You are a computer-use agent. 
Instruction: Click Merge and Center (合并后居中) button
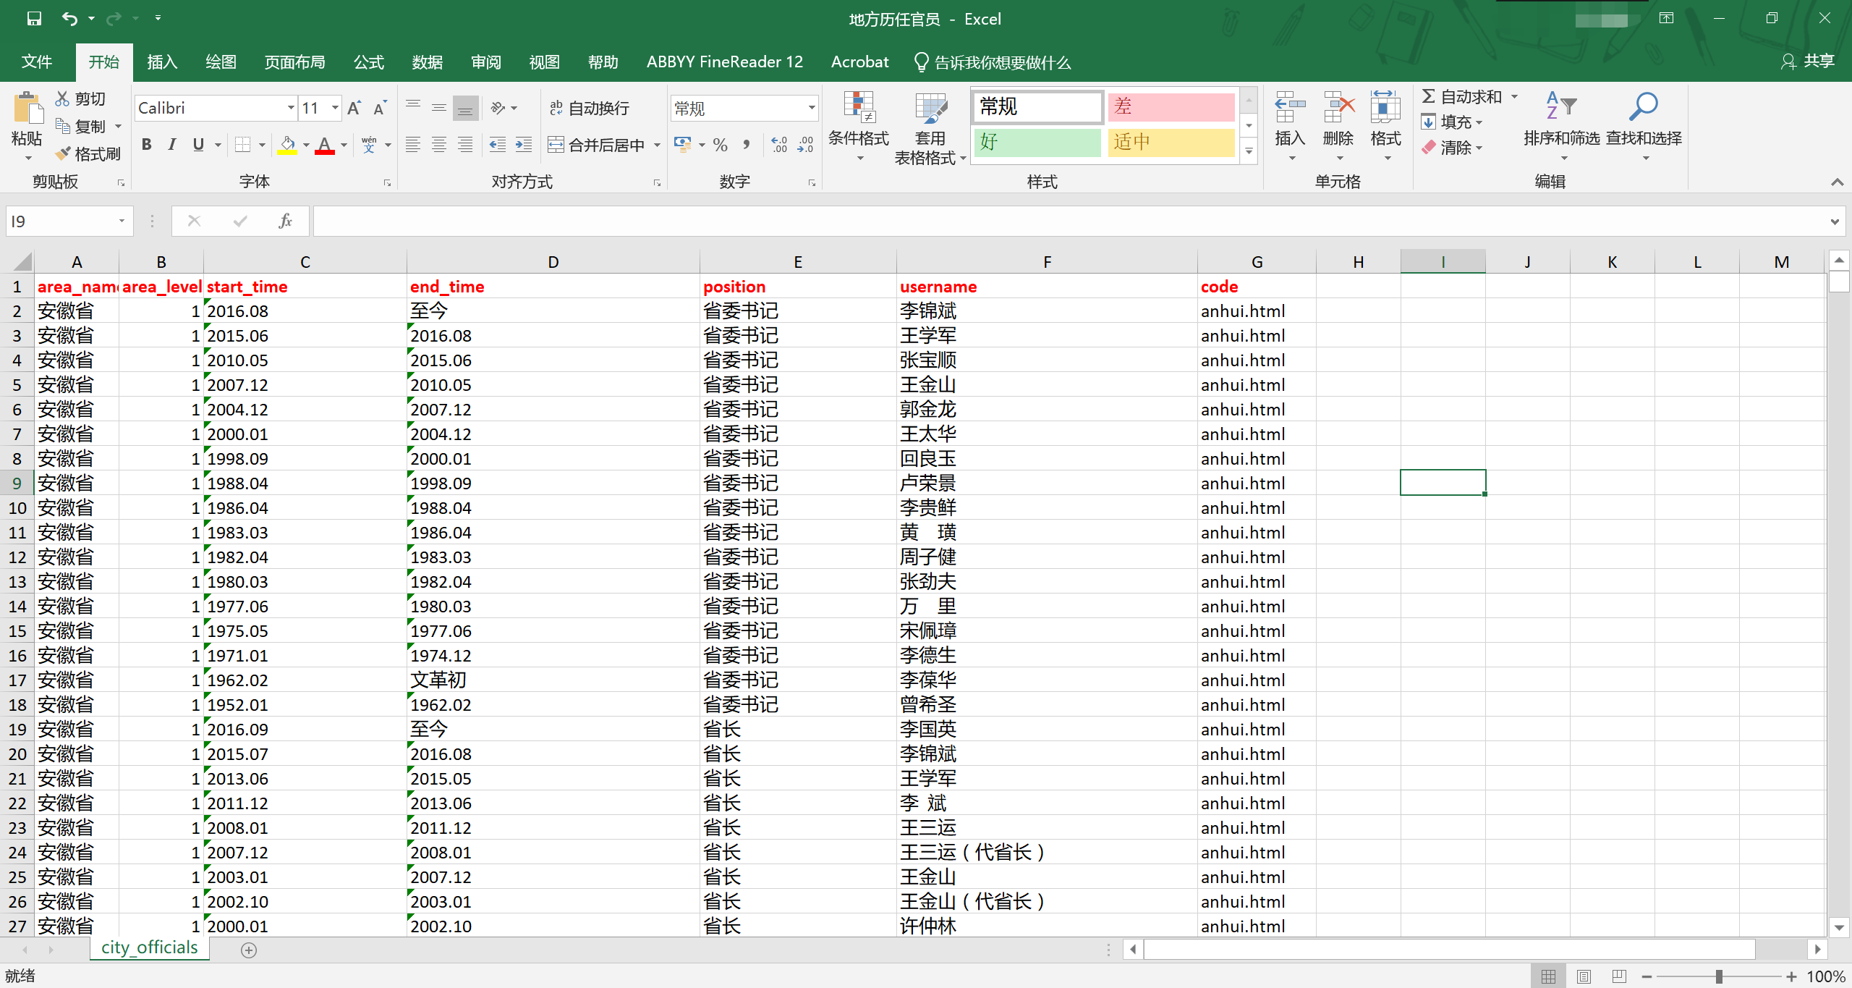[x=597, y=145]
